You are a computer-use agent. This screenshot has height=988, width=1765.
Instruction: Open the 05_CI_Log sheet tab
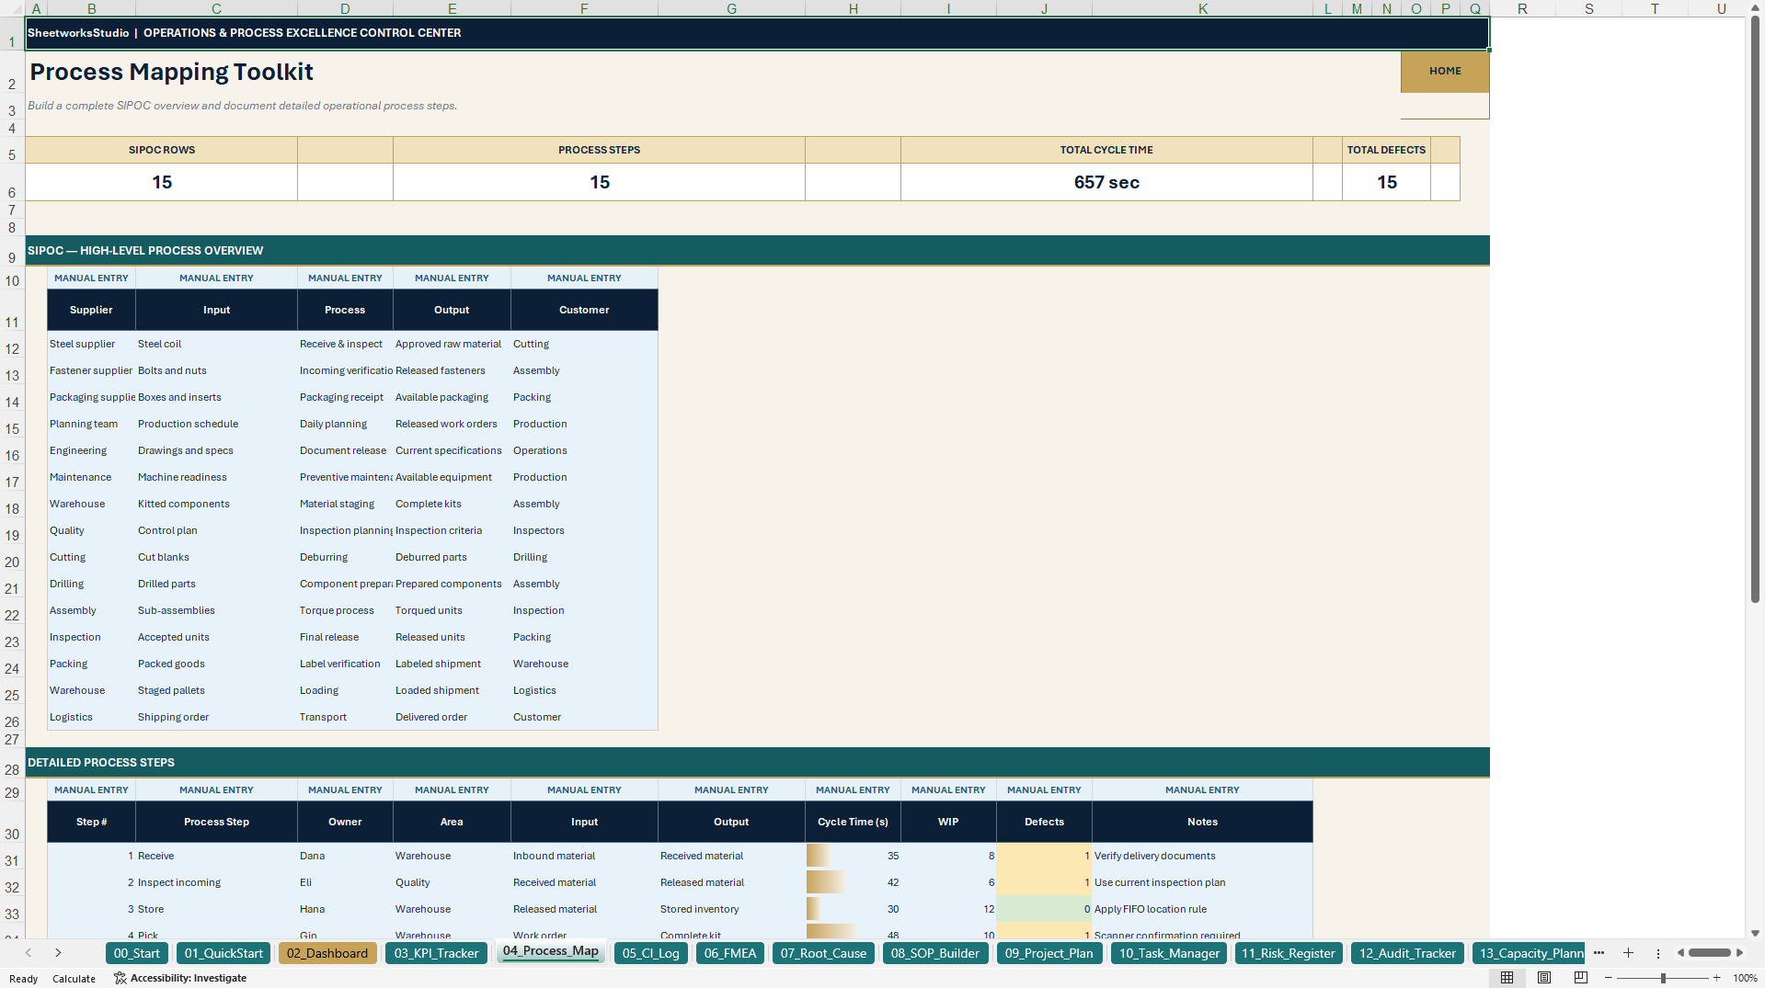point(650,953)
